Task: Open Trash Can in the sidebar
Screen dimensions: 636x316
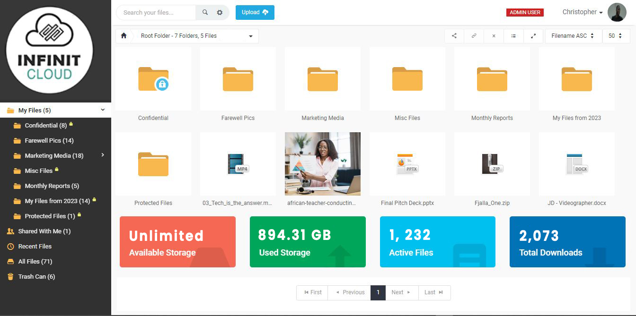Action: 36,276
